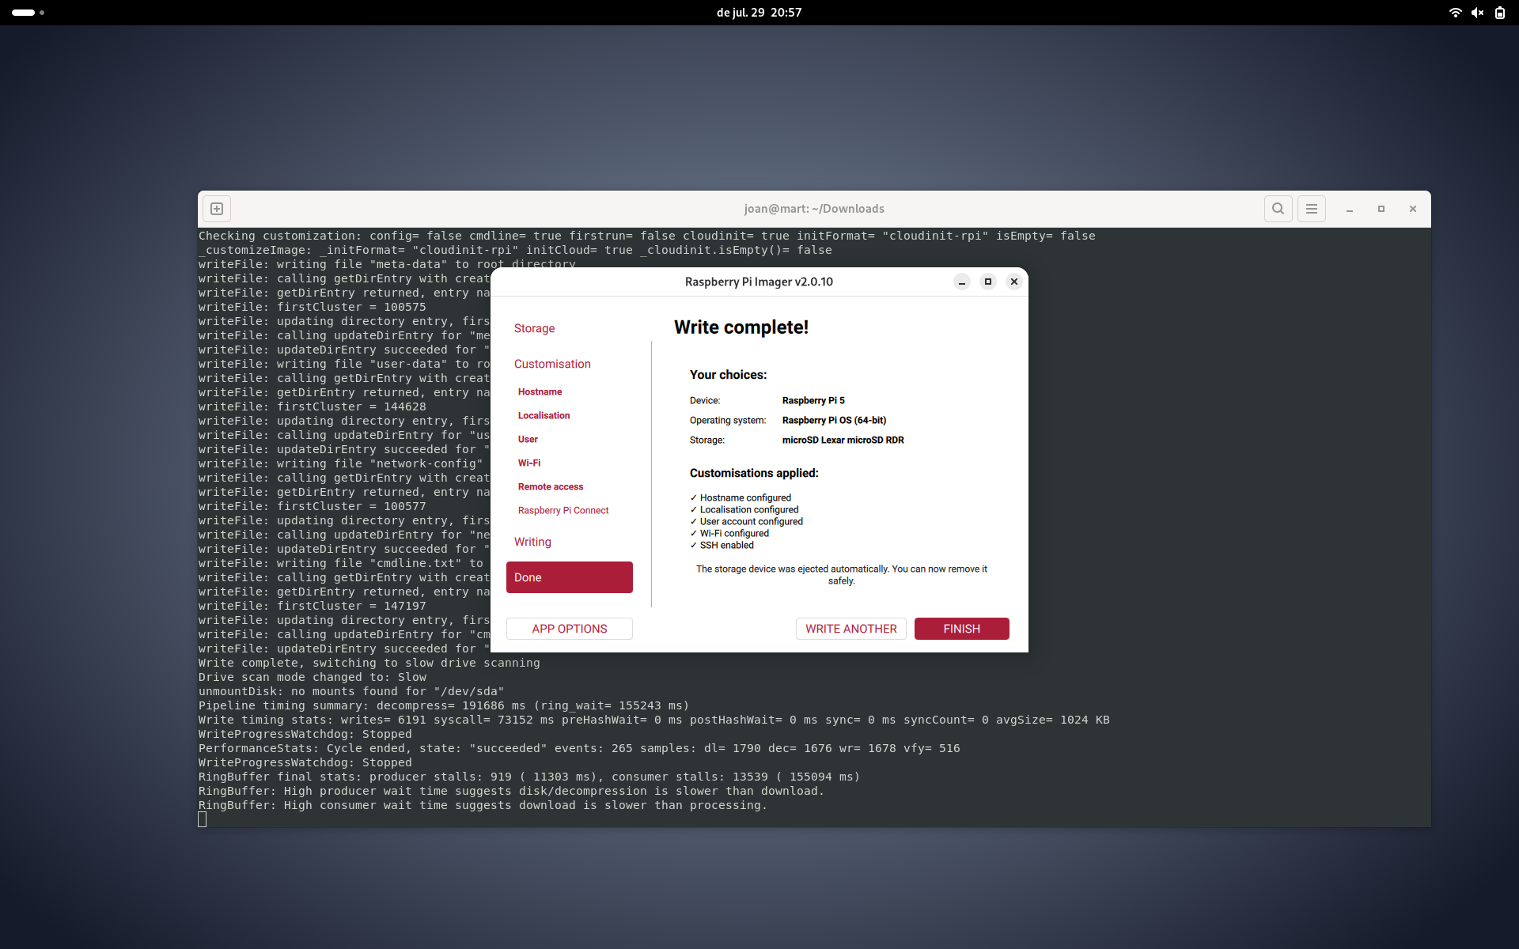Click the muted volume icon
Viewport: 1519px width, 949px height.
(1477, 13)
